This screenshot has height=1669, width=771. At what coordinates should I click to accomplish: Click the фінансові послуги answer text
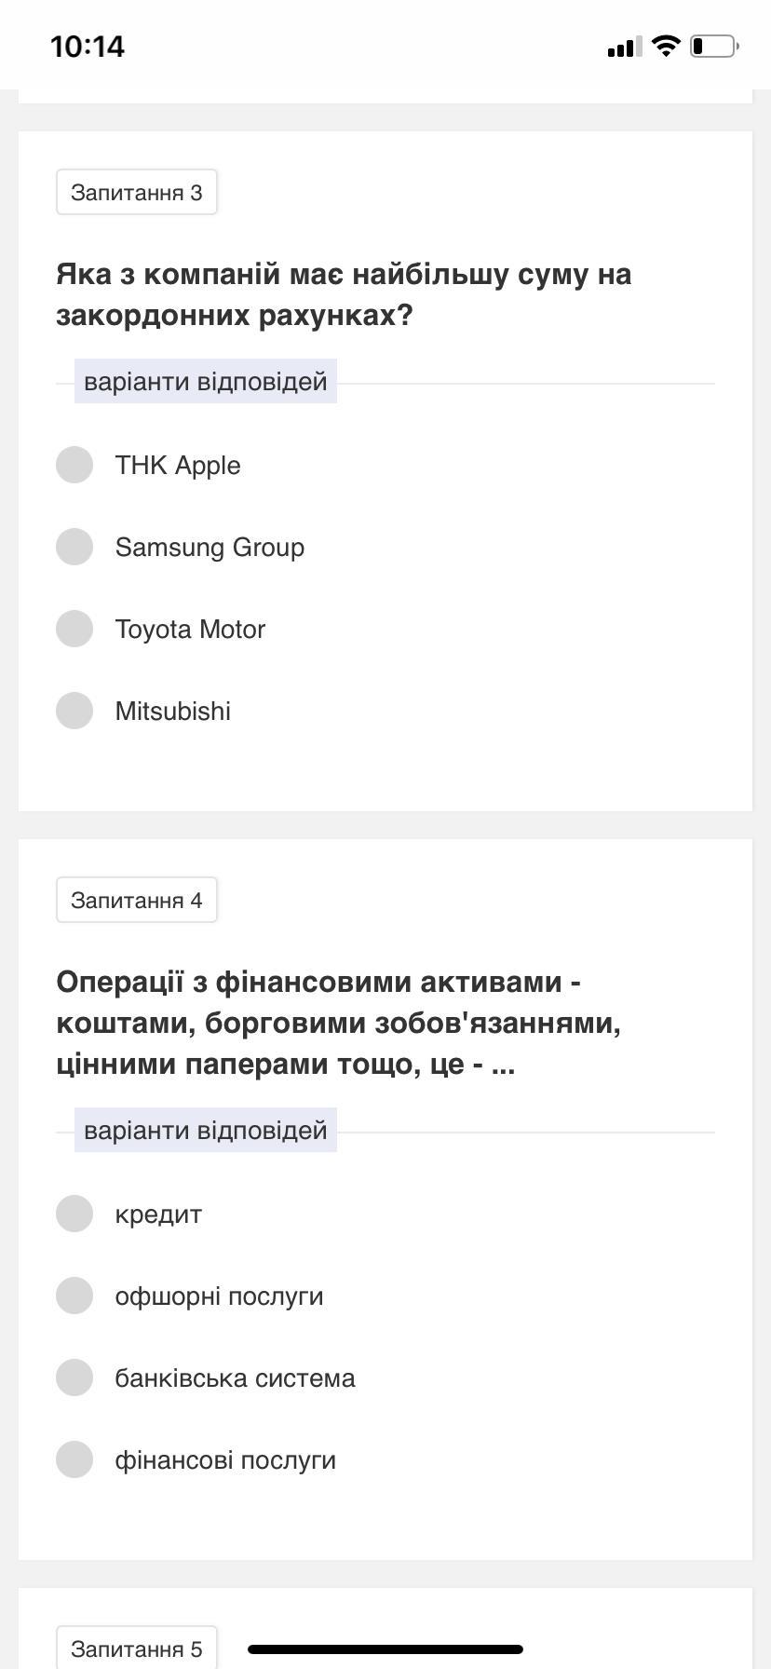coord(225,1460)
